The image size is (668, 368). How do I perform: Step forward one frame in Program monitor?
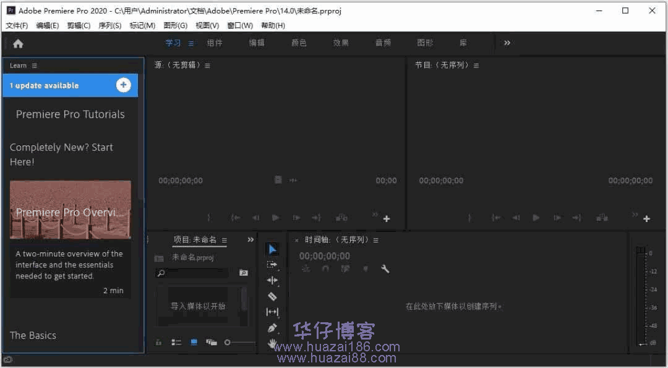(x=557, y=218)
